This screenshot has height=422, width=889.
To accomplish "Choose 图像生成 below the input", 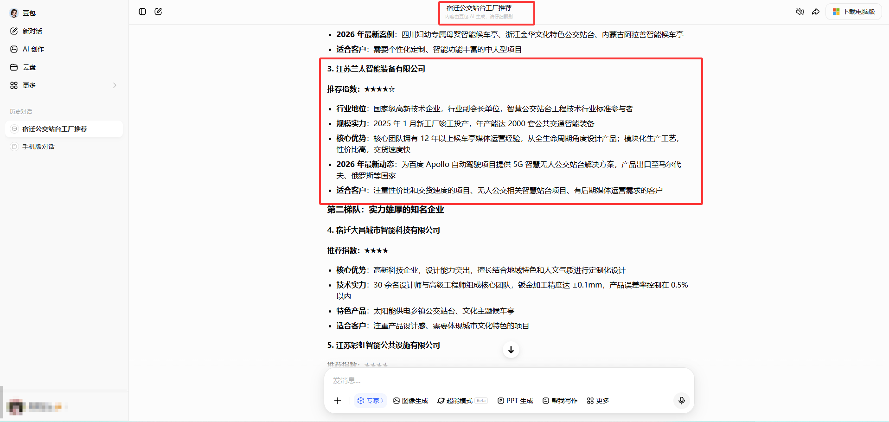I will (410, 401).
